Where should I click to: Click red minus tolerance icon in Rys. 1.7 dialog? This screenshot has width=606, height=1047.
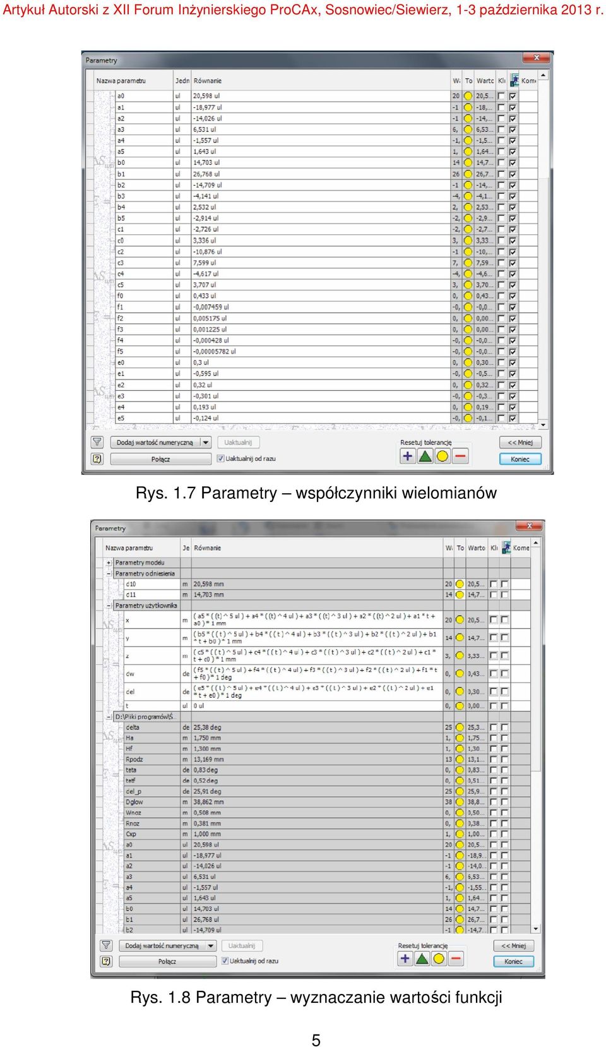point(460,456)
